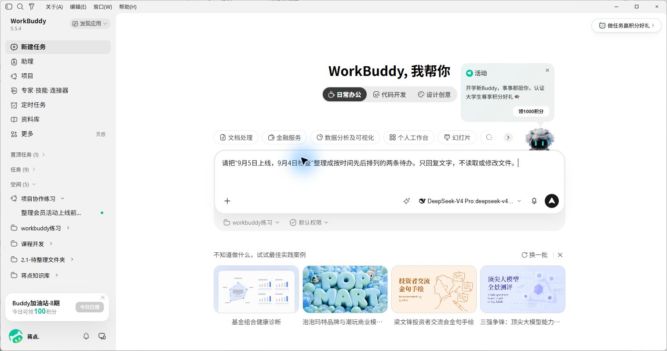
Task: Expand 任务 (9) section
Action: coord(23,169)
